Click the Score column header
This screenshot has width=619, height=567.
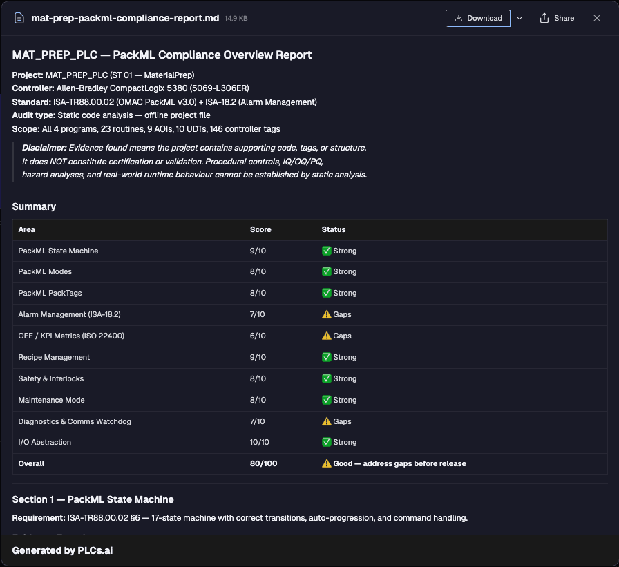260,230
